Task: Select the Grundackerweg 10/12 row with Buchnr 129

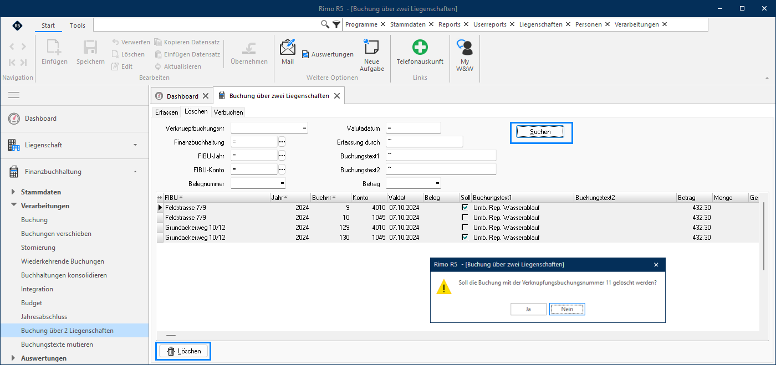Action: (x=458, y=227)
